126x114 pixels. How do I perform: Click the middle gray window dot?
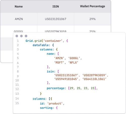pyautogui.click(x=21, y=36)
